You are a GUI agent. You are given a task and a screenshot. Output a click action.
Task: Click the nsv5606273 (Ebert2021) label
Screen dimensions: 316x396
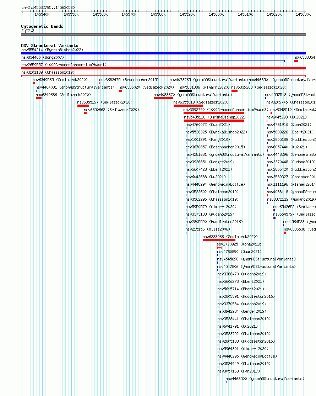(241, 282)
